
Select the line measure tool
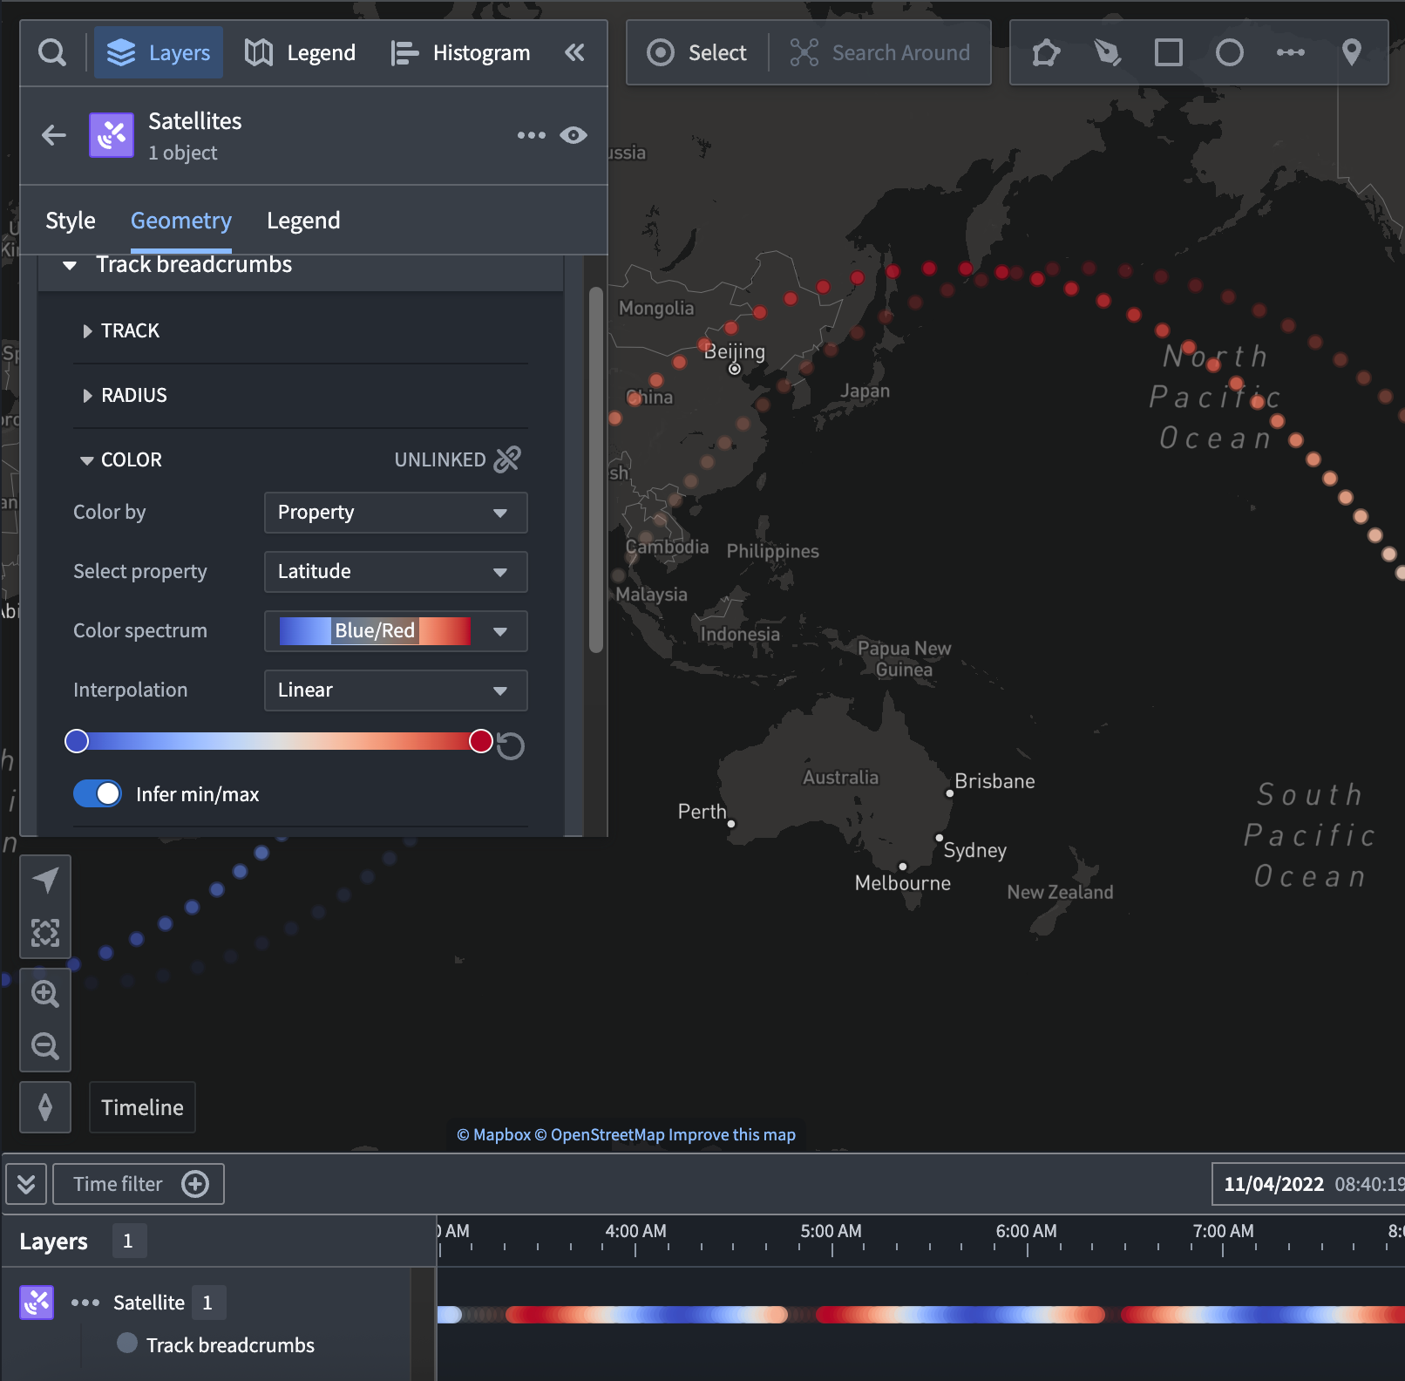[x=1291, y=53]
